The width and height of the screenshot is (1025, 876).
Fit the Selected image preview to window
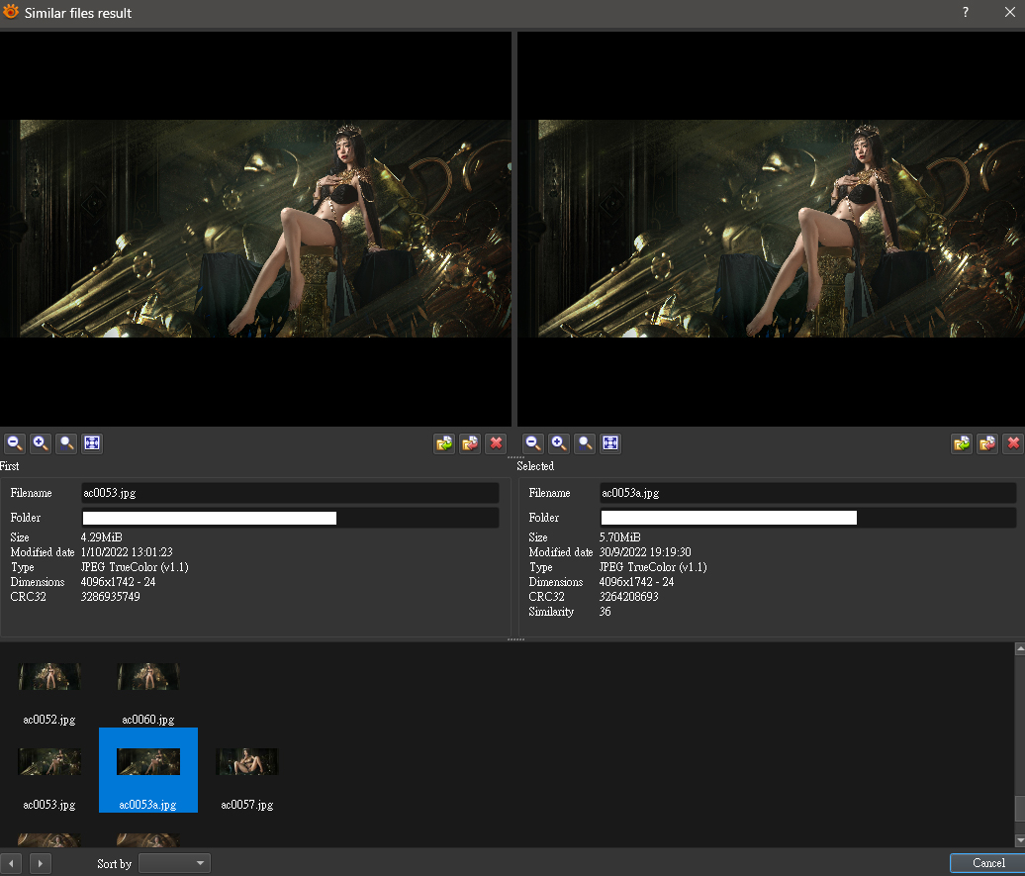tap(610, 443)
